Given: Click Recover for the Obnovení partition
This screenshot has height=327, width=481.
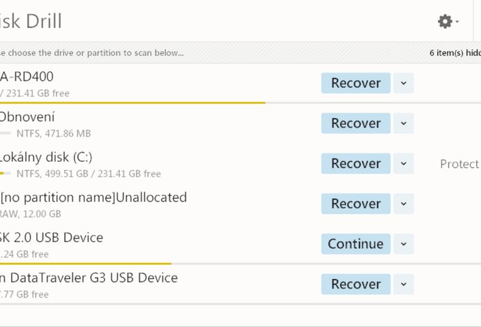Looking at the screenshot, I should 356,123.
